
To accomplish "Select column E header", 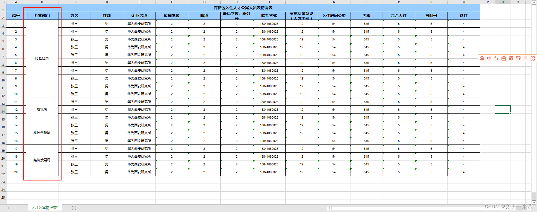I will 139,2.
